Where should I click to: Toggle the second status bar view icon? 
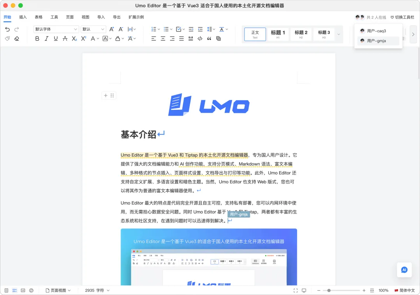15,290
